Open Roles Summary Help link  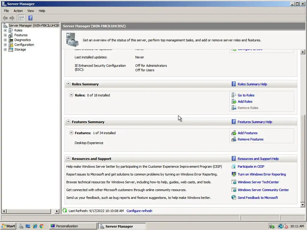[252, 84]
